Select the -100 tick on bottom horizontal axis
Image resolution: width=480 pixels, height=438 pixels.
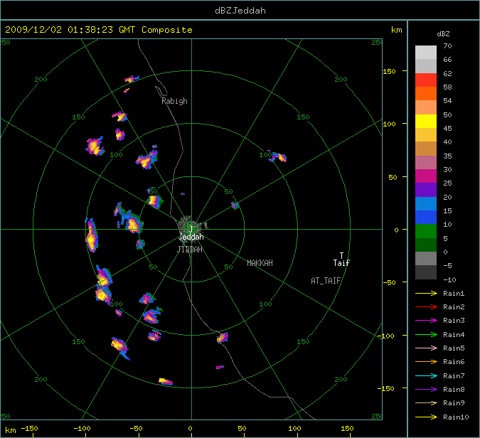pyautogui.click(x=82, y=429)
